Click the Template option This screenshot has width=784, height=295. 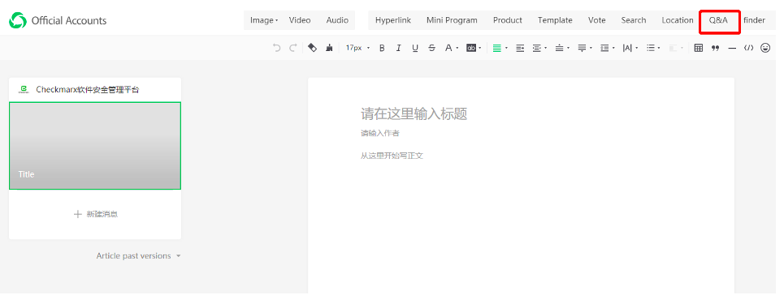tap(555, 20)
